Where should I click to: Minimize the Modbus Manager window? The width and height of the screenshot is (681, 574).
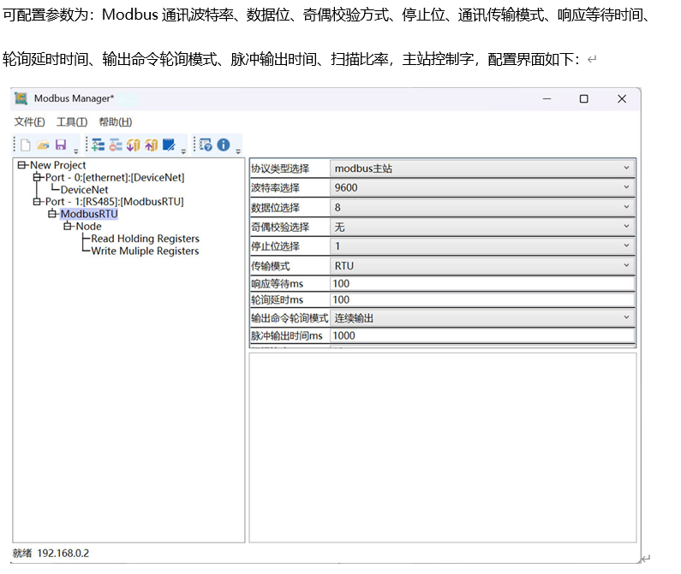coord(547,99)
